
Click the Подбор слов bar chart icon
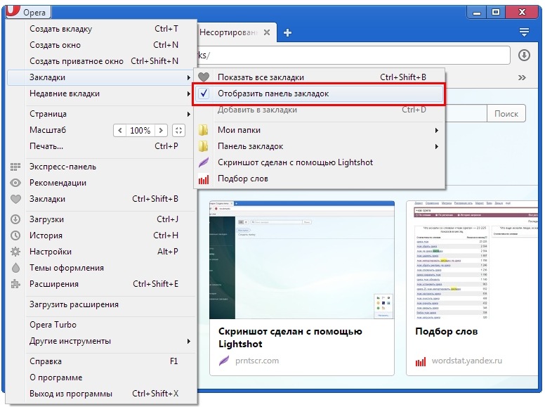204,179
